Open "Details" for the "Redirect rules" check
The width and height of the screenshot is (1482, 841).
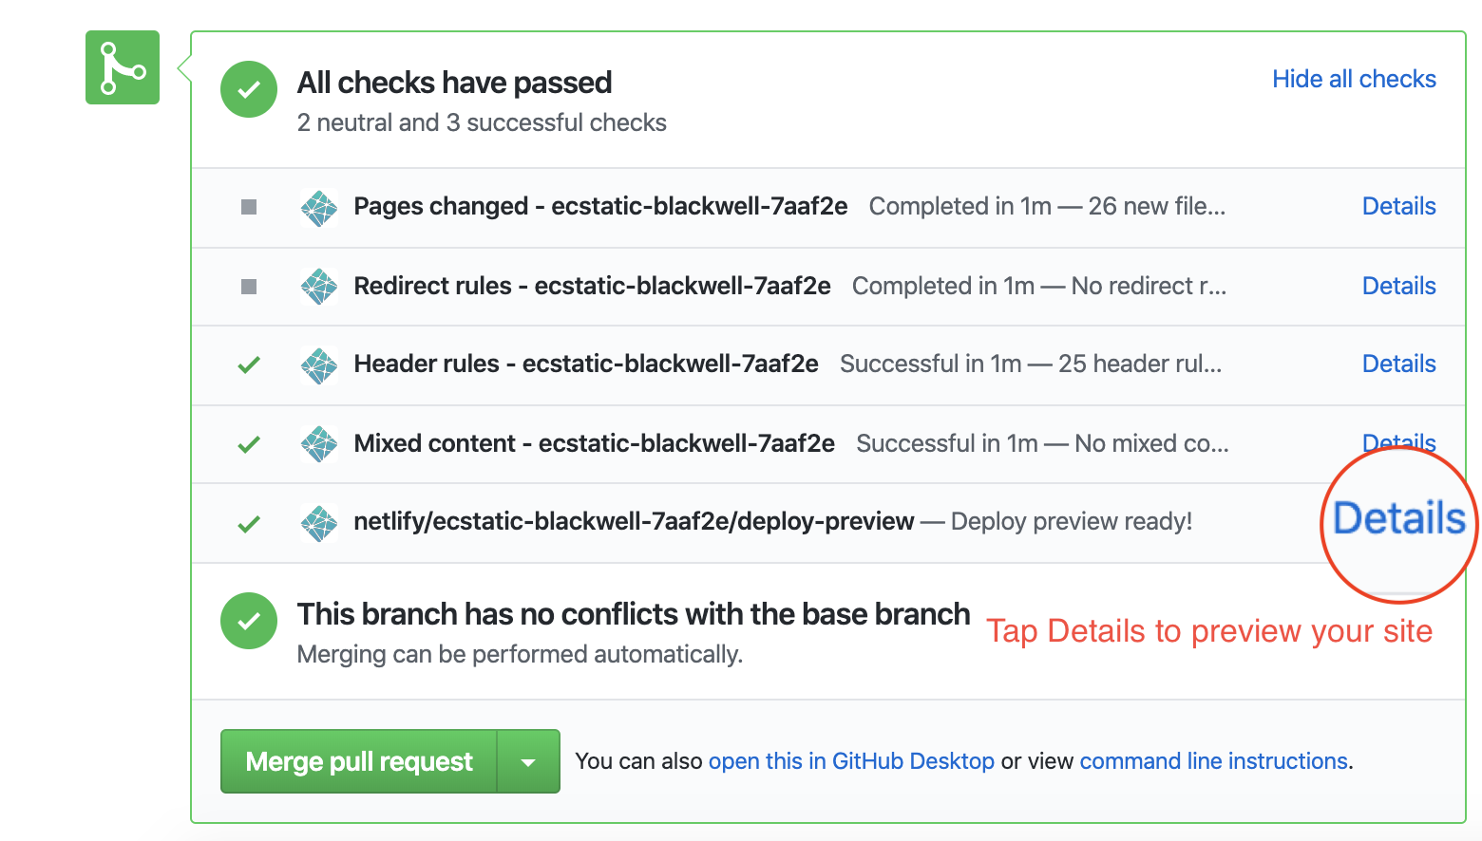tap(1398, 286)
